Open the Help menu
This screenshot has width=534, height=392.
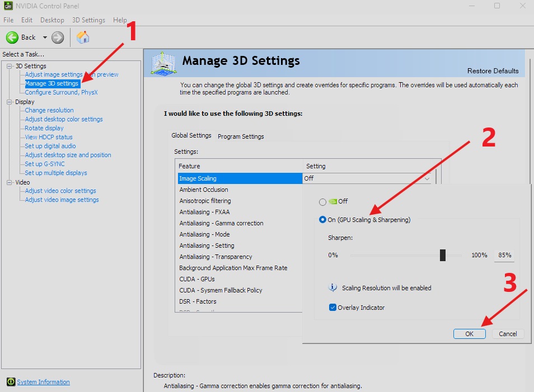tap(120, 20)
